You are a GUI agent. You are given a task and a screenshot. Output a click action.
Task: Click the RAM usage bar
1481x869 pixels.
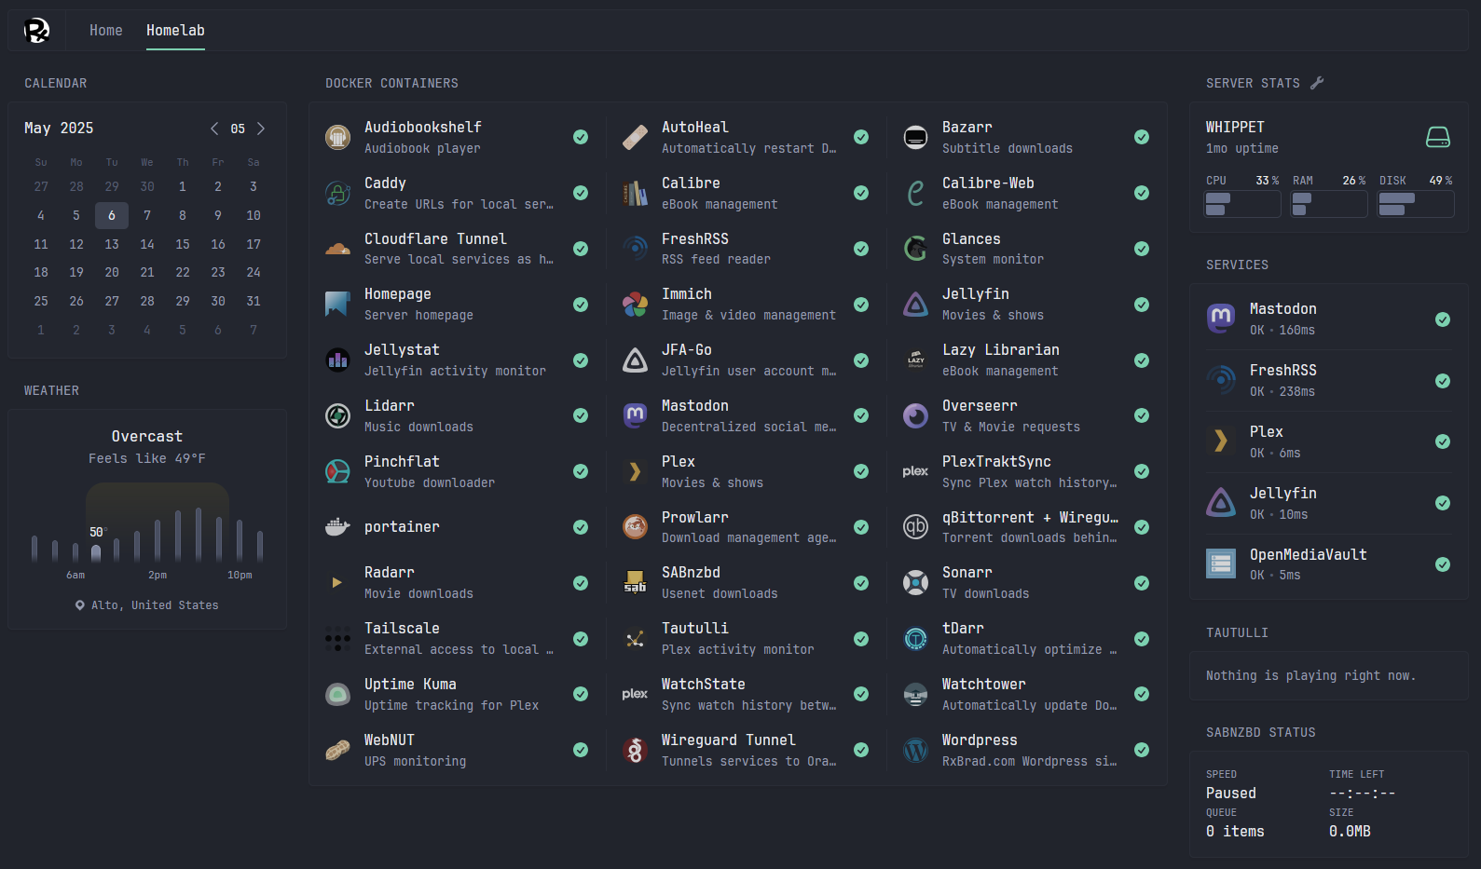[x=1329, y=204]
